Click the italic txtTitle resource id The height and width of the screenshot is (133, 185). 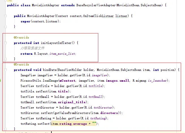[x=95, y=86]
